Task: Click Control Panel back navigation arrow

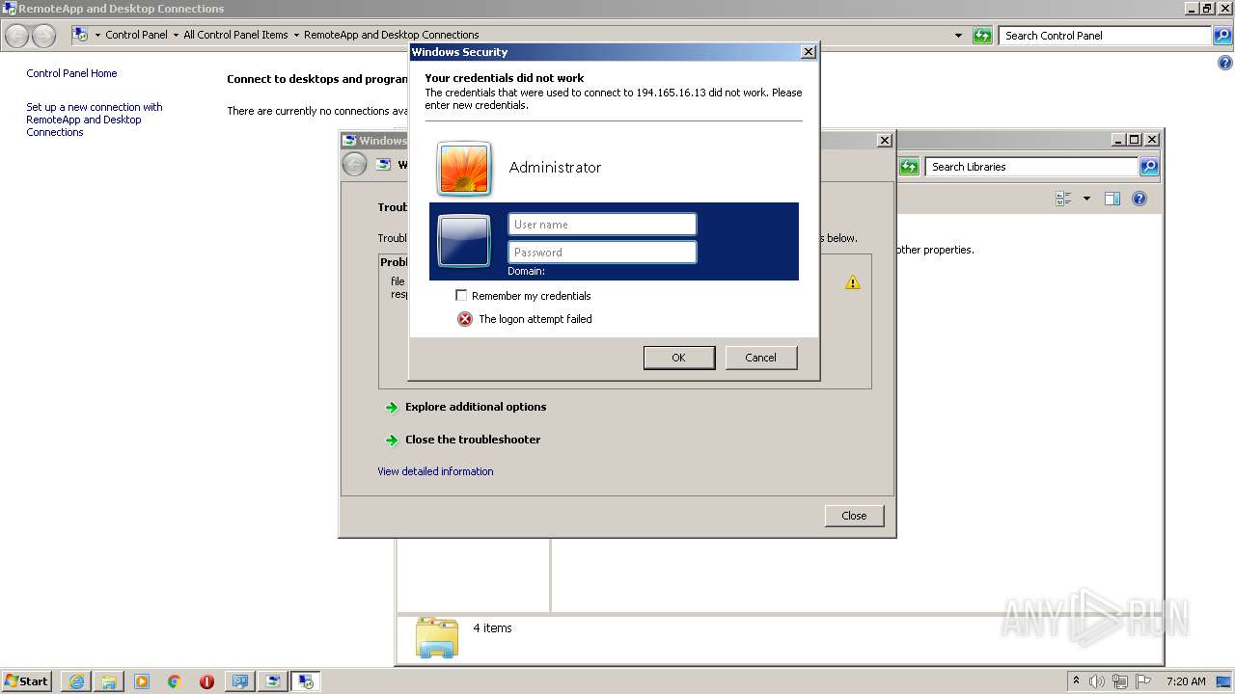Action: click(x=17, y=36)
